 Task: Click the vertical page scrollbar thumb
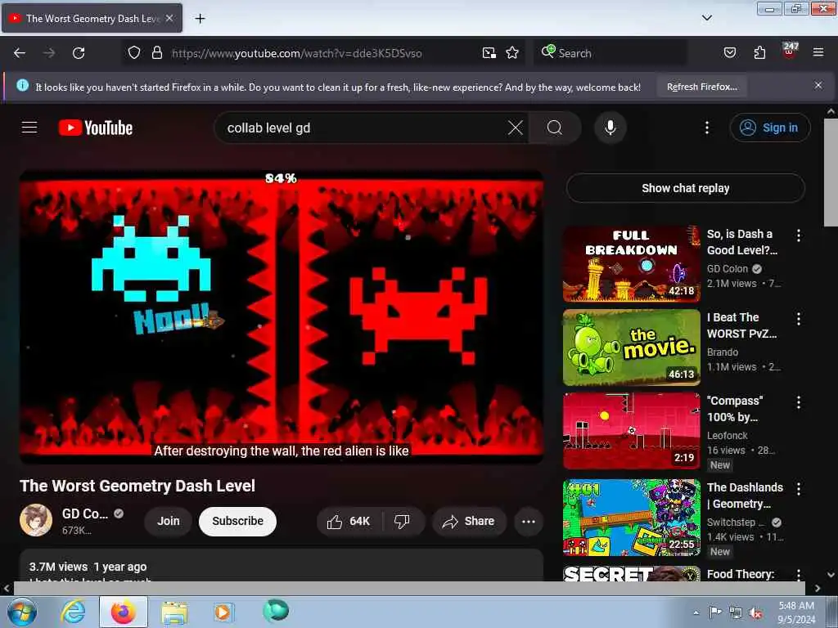(831, 172)
